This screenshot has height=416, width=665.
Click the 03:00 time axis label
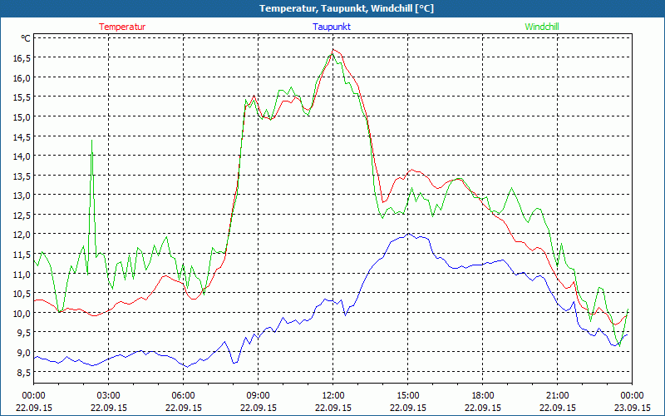[109, 396]
